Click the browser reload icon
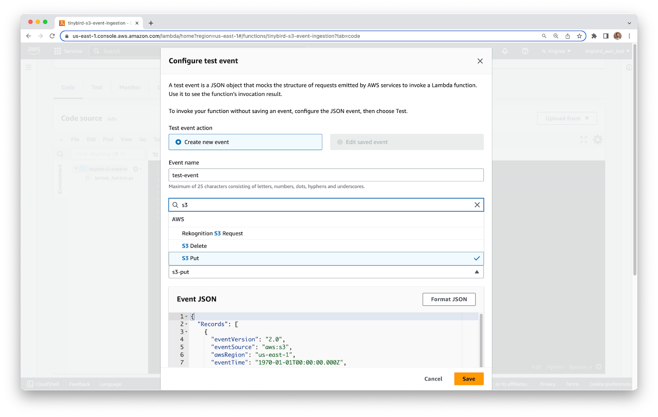The height and width of the screenshot is (417, 658). (52, 36)
